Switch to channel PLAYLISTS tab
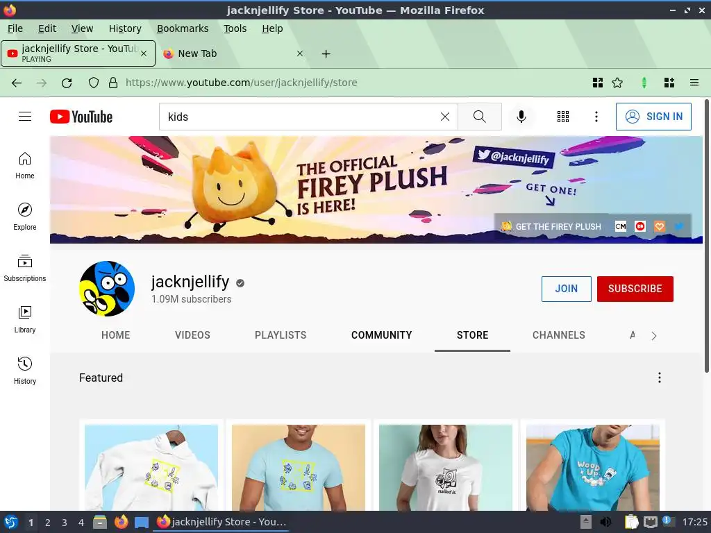This screenshot has height=533, width=711. point(281,335)
